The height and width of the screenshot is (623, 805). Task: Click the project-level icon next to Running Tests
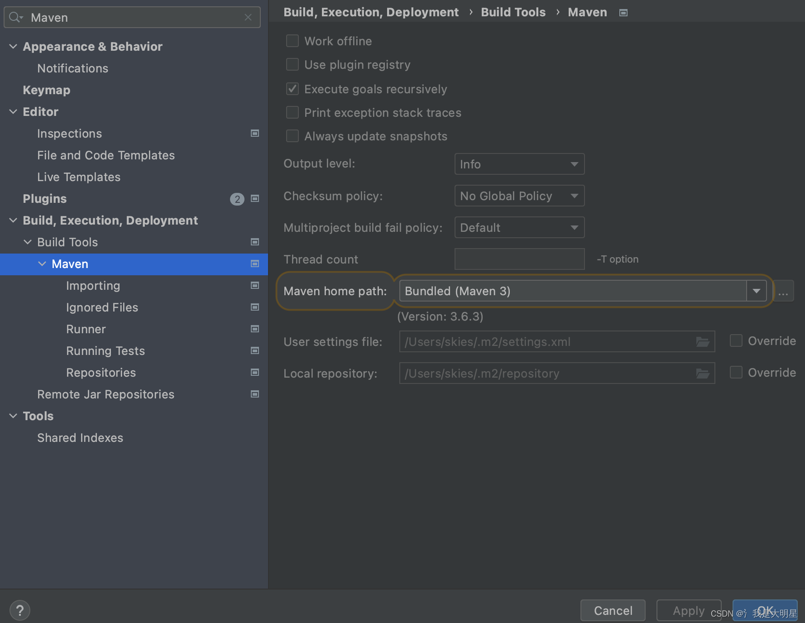255,350
